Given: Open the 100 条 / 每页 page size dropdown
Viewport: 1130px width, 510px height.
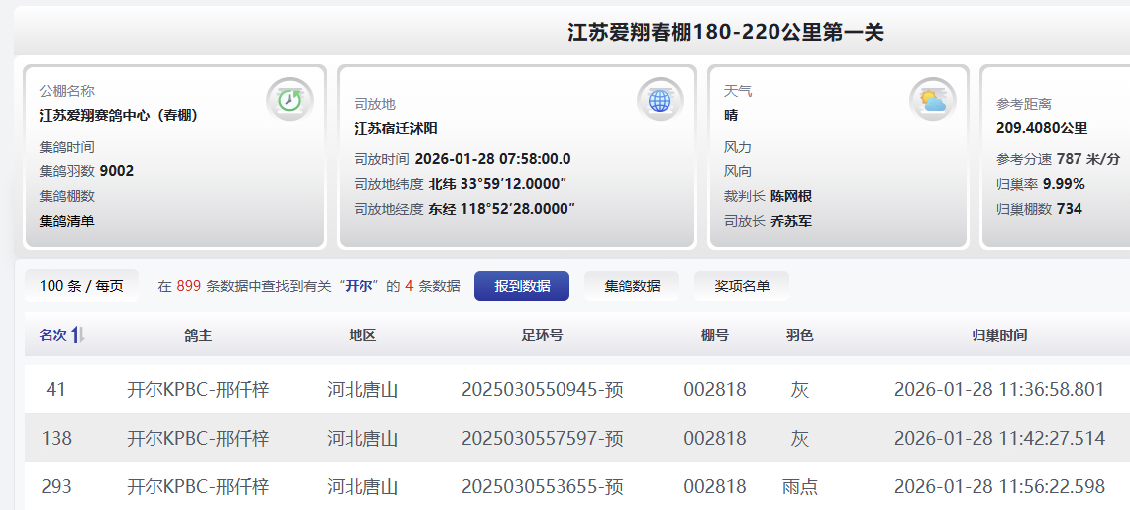Looking at the screenshot, I should 81,286.
